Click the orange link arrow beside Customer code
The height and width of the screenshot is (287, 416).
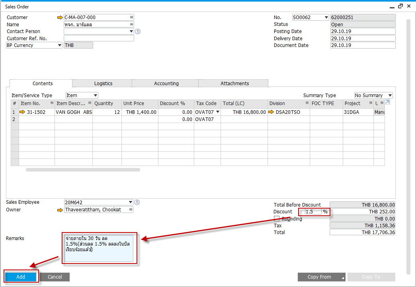[60, 18]
